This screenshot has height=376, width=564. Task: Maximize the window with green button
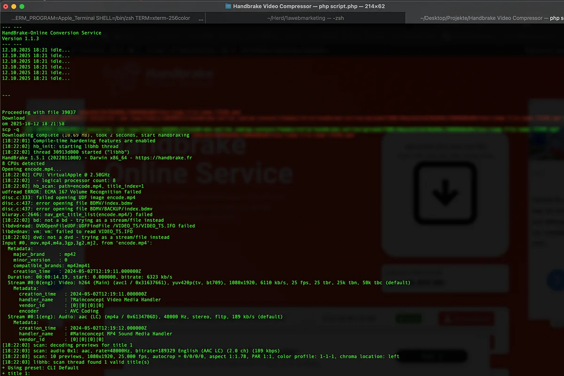coord(22,7)
